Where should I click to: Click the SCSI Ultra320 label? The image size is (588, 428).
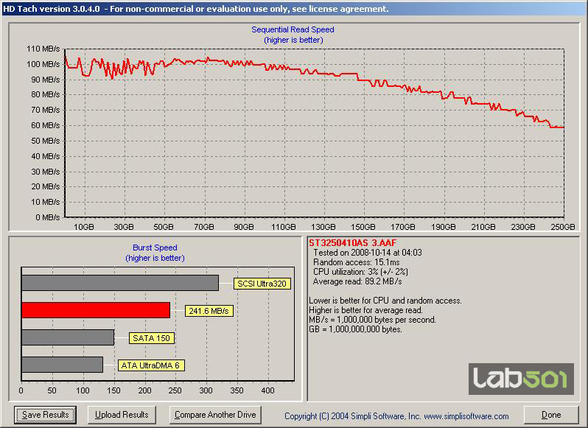(262, 284)
